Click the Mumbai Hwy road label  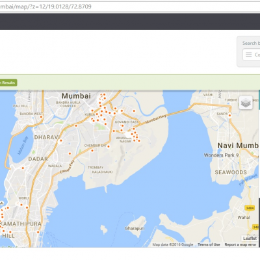[156, 119]
